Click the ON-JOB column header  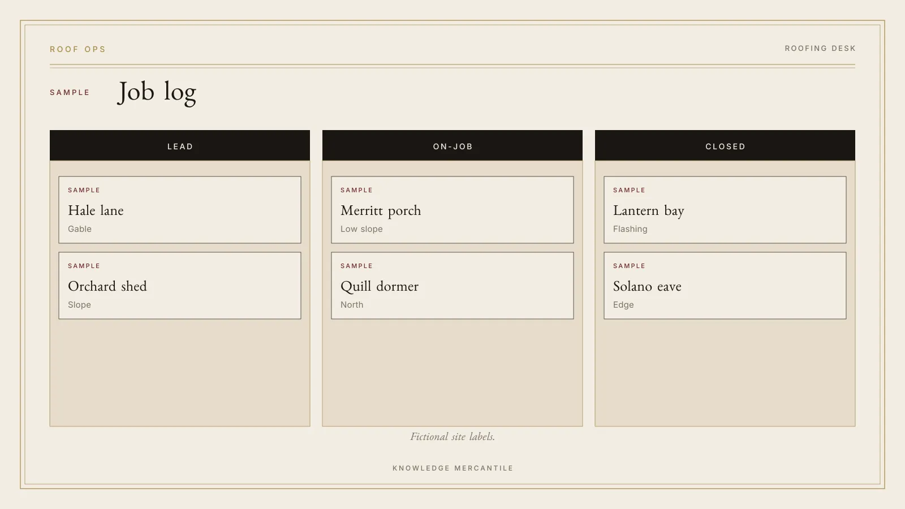click(453, 146)
